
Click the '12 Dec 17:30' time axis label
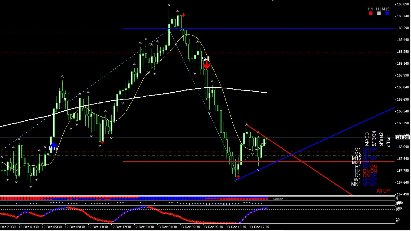coord(121,227)
